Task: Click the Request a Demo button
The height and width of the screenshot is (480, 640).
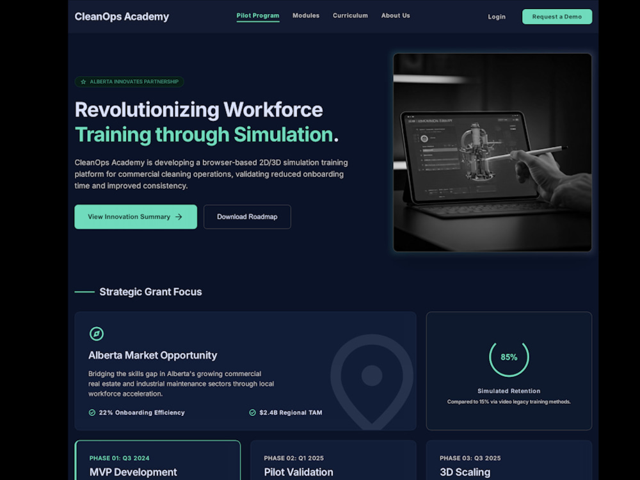Action: pos(557,17)
